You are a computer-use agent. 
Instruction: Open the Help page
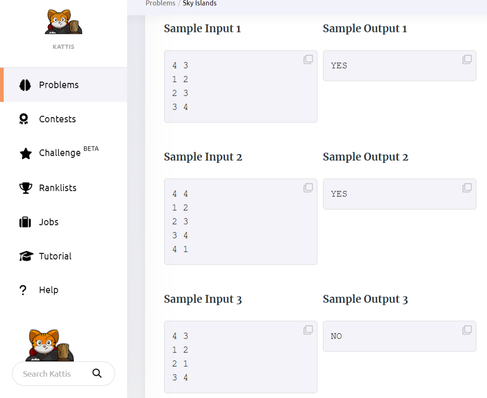(49, 290)
